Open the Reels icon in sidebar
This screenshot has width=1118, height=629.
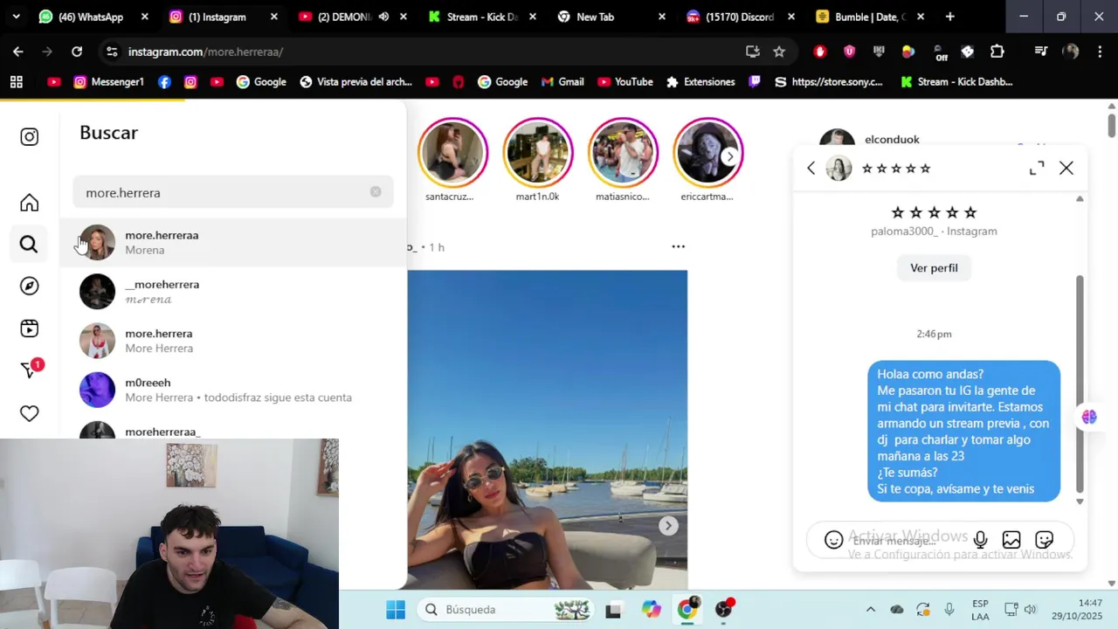[30, 328]
